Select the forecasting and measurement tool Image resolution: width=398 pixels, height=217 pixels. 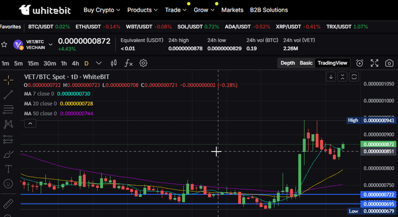(8, 139)
